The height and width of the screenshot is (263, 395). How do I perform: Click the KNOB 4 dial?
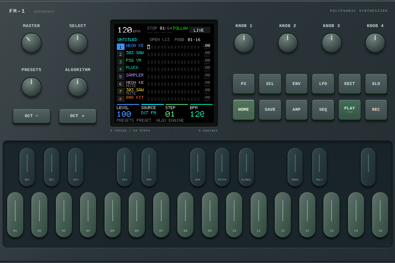tap(375, 43)
